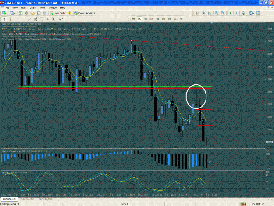
Task: Click the Zoom Out magnifier icon
Action: pyautogui.click(x=223, y=13)
